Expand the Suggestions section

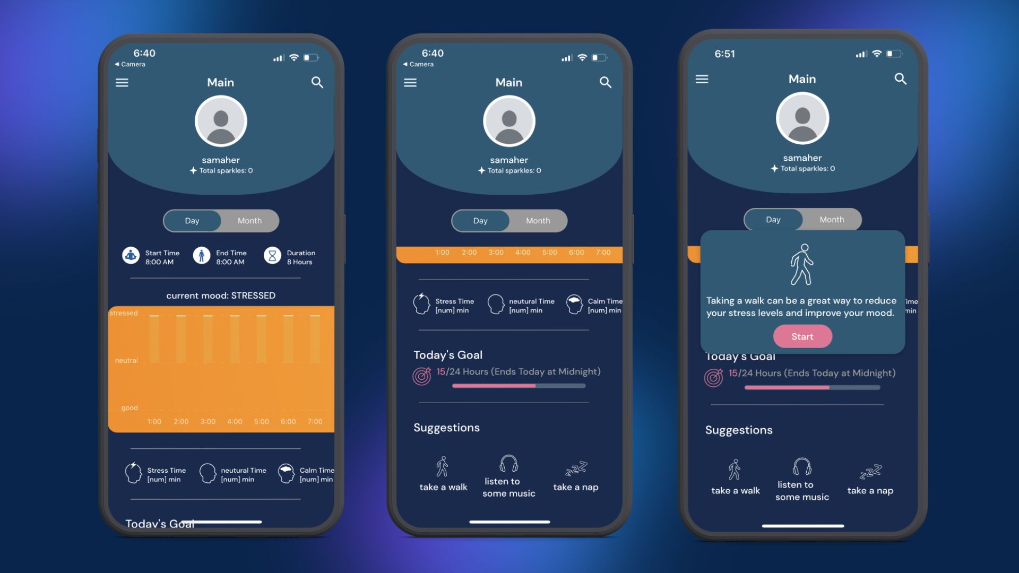point(446,428)
